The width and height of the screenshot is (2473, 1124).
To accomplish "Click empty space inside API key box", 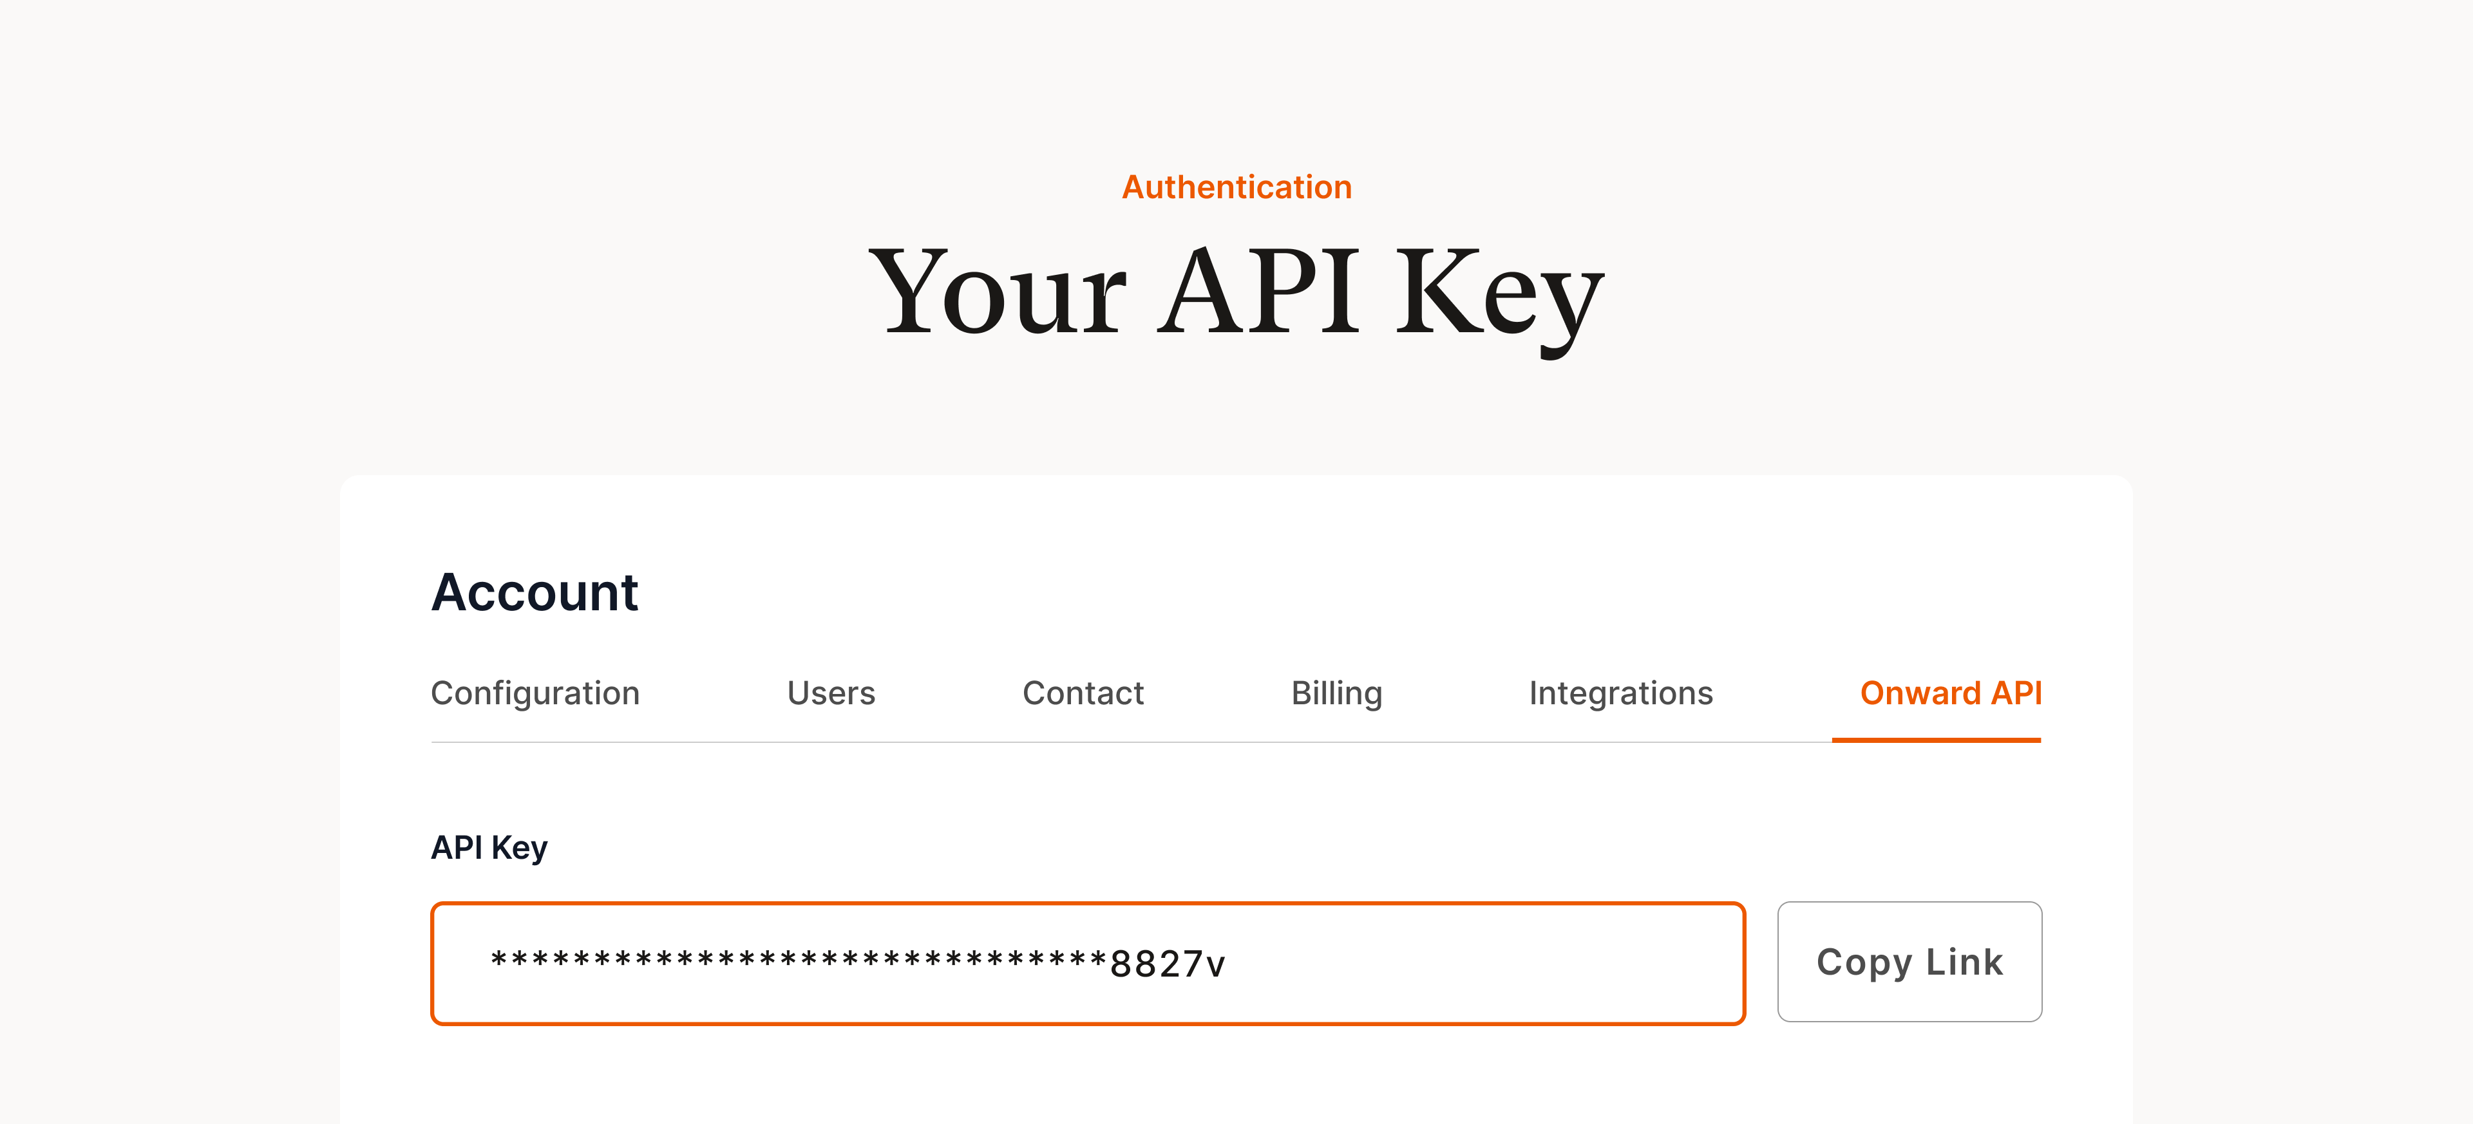I will click(1488, 964).
